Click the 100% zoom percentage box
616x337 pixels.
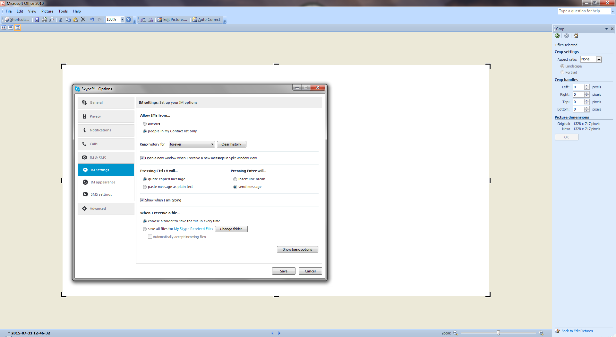(113, 20)
